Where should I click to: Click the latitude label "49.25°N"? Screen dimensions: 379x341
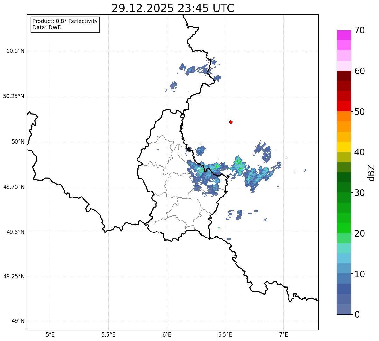coord(14,276)
